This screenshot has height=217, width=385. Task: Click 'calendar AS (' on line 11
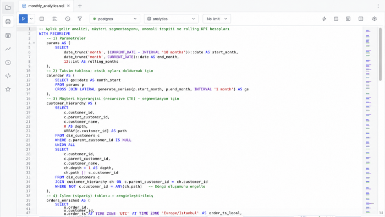(61, 75)
